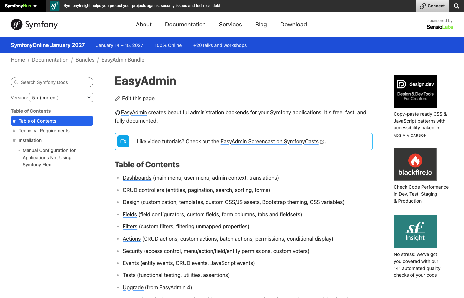Open the Design docs link
Image resolution: width=464 pixels, height=298 pixels.
(131, 202)
